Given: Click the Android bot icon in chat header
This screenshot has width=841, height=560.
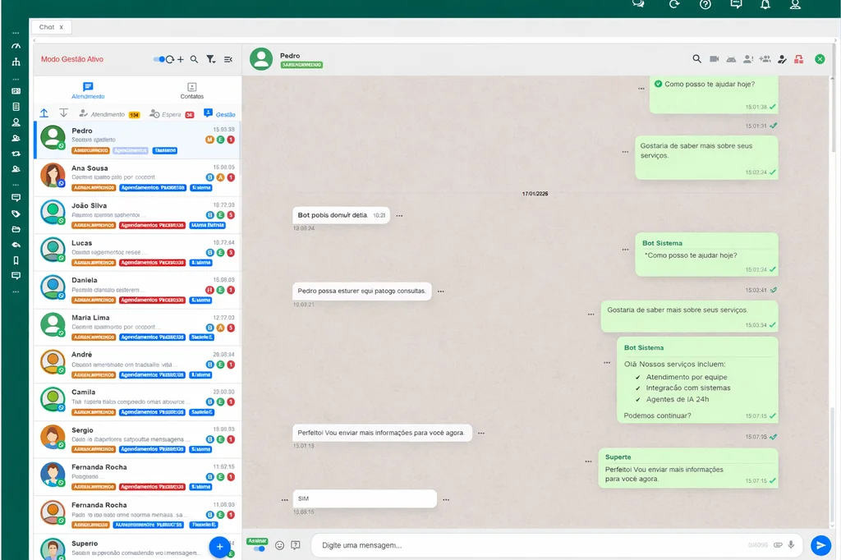Looking at the screenshot, I should (x=731, y=59).
